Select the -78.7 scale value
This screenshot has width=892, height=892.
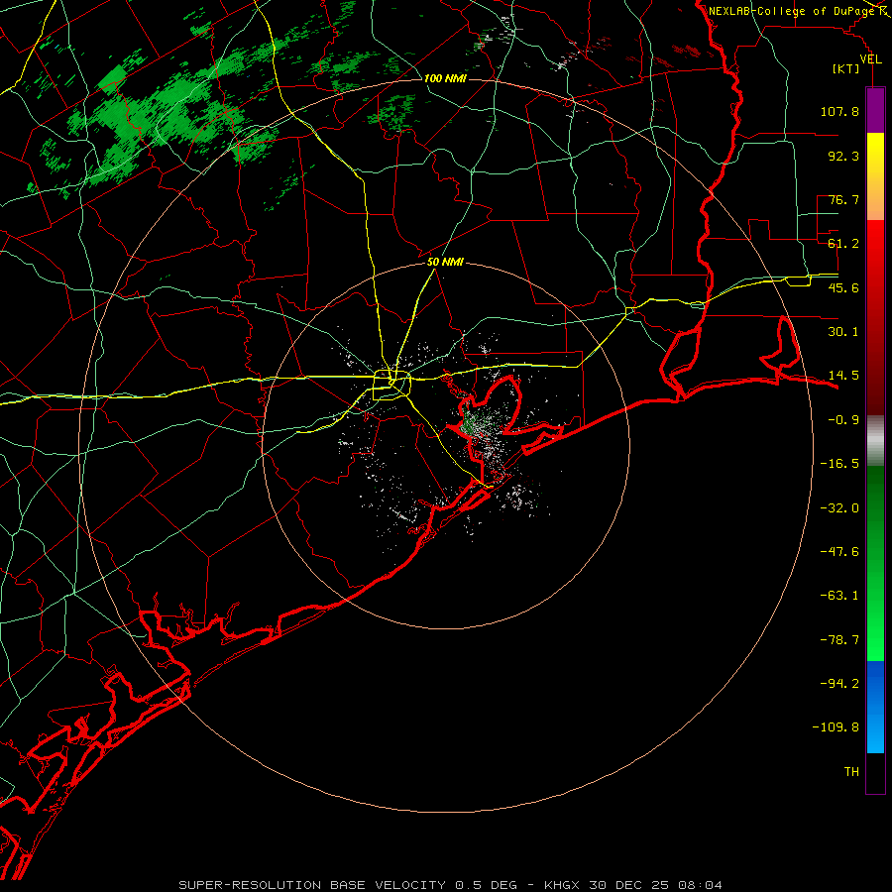coord(839,640)
